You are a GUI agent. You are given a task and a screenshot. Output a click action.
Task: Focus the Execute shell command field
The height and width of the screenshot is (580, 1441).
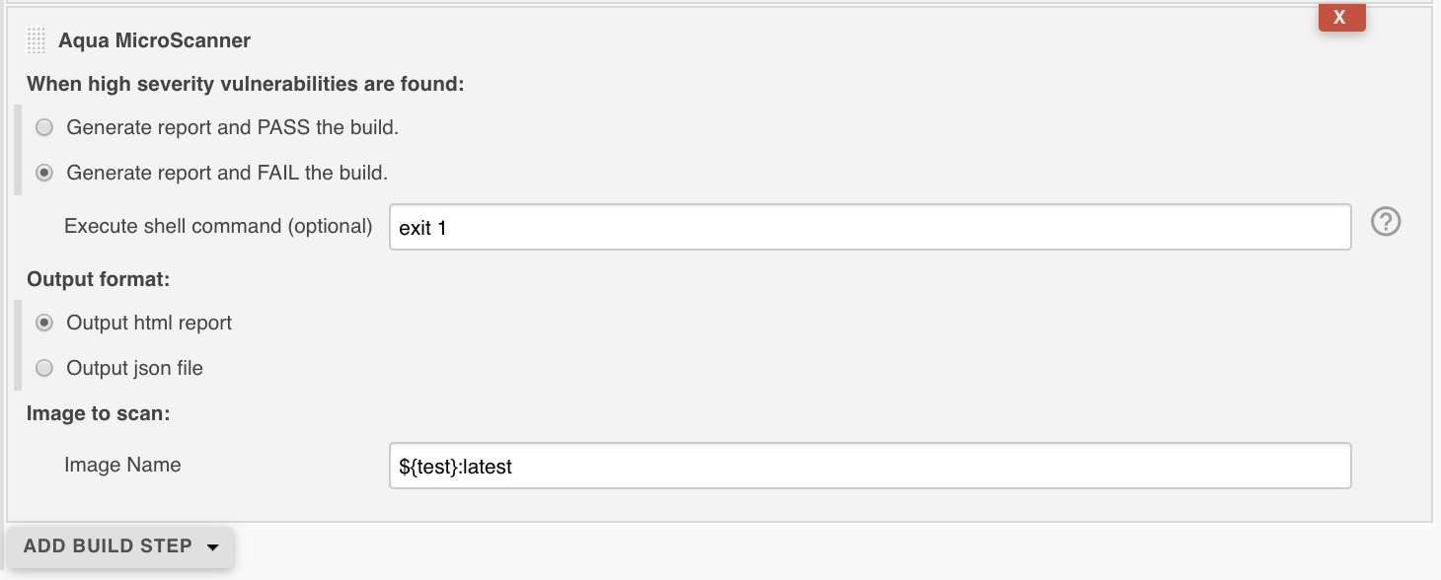click(x=870, y=227)
